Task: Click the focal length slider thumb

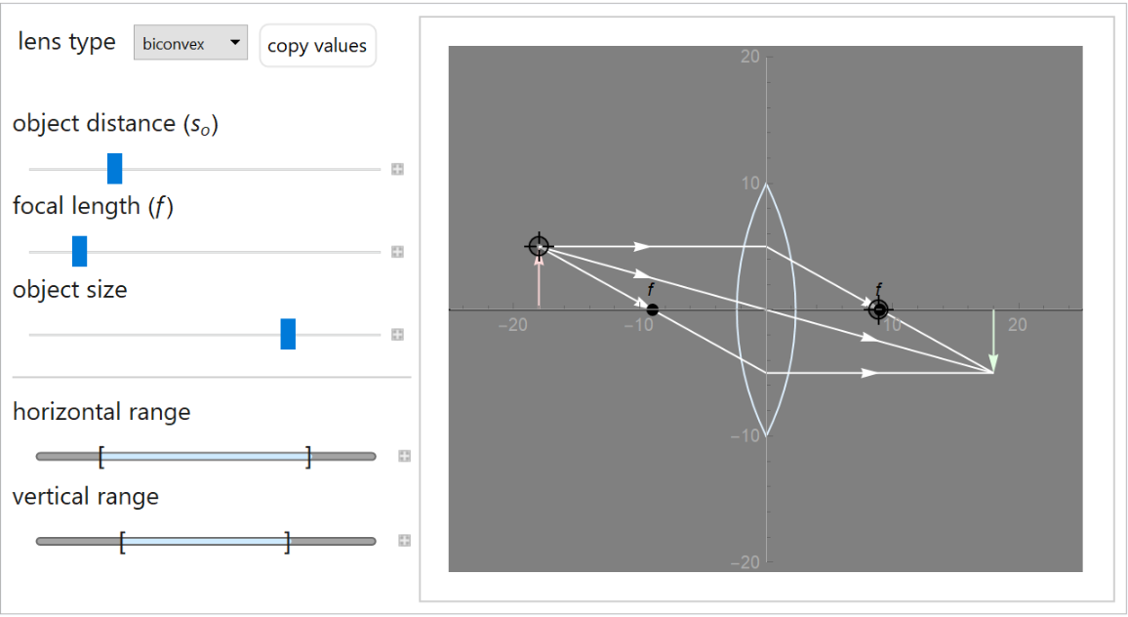Action: pos(80,251)
